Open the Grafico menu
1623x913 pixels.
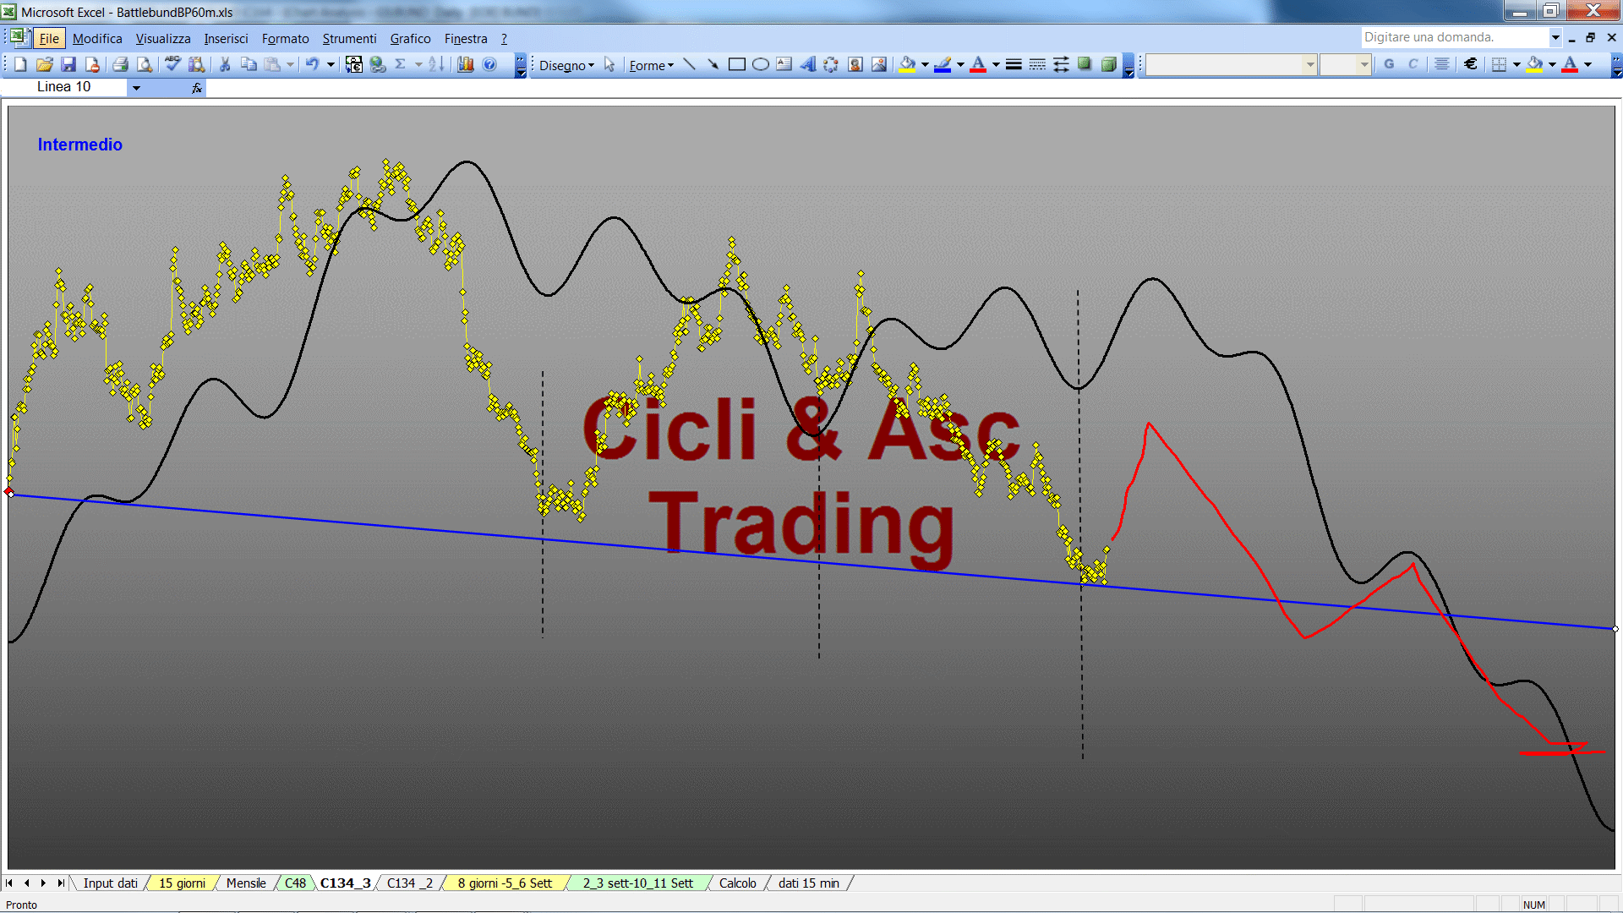[x=410, y=39]
